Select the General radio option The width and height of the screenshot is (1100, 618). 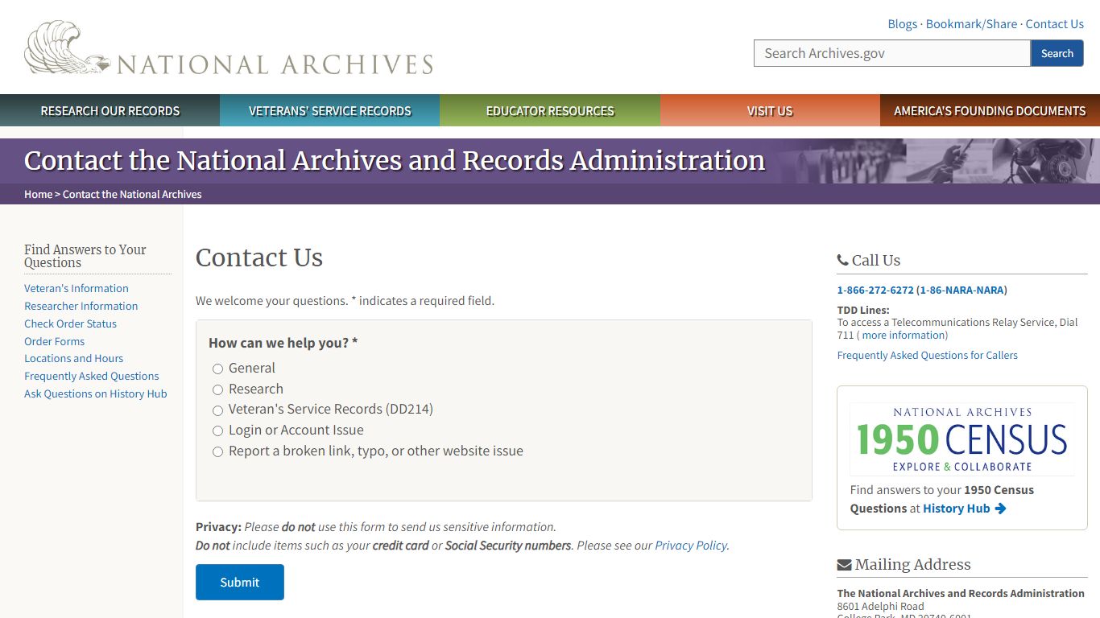217,369
